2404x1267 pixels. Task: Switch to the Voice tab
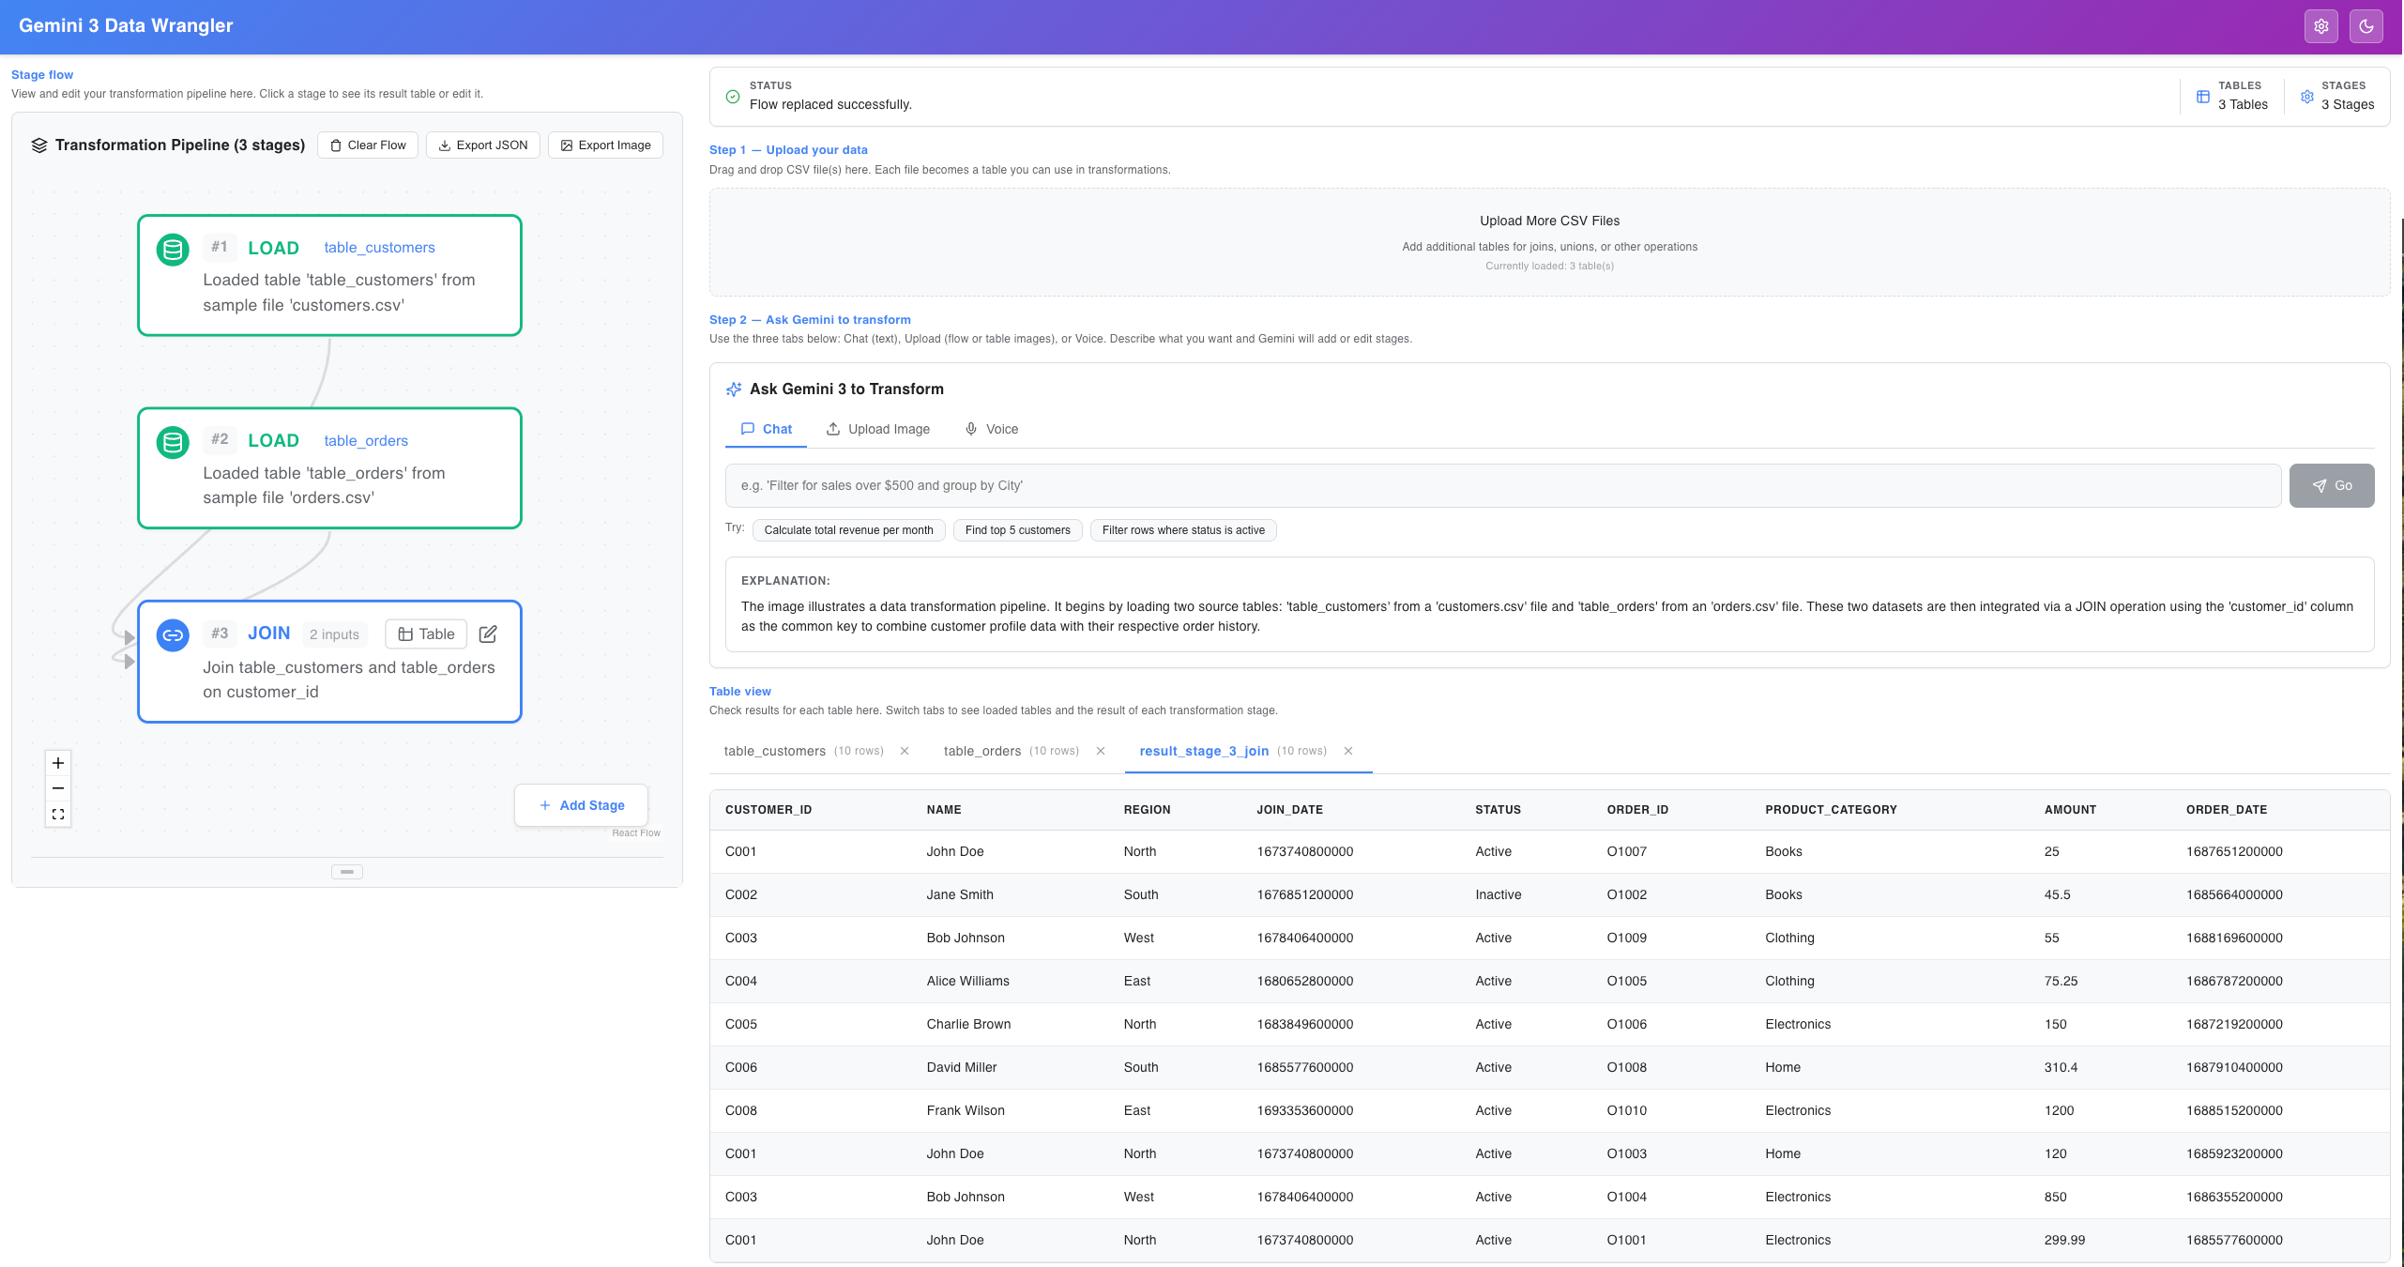992,429
